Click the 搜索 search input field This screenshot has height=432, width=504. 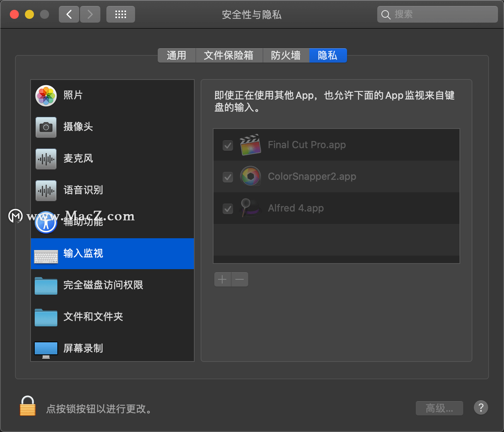click(x=438, y=14)
